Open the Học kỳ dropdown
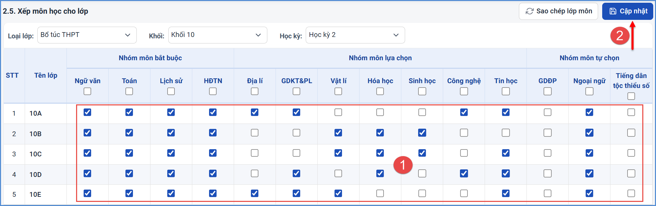Screen dimensions: 656x206 point(355,35)
